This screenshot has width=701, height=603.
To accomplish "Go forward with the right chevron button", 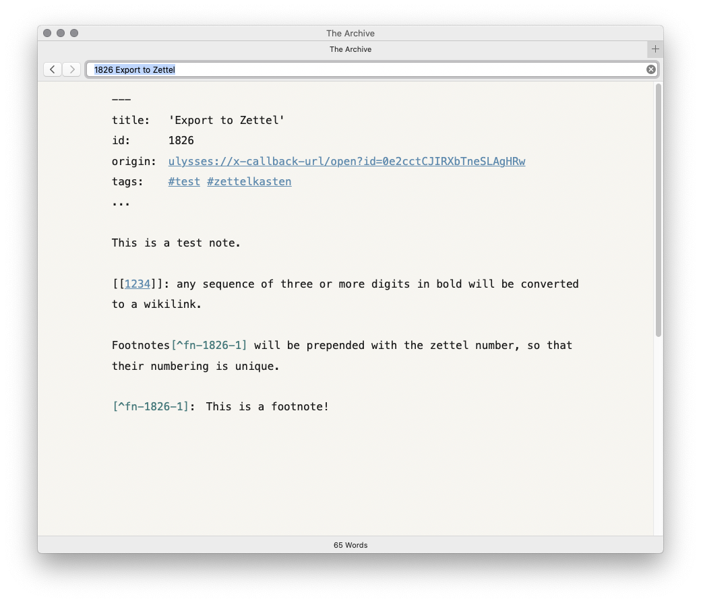I will pos(71,69).
